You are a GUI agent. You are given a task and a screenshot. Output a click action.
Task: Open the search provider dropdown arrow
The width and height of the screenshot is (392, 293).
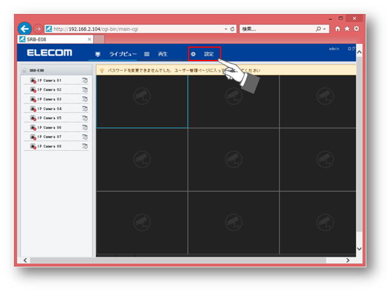pos(325,29)
